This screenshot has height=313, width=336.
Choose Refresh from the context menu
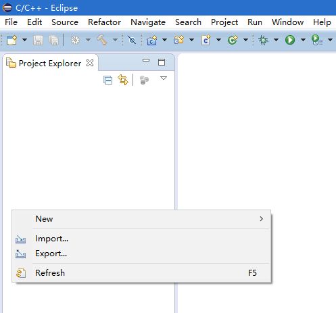click(x=141, y=273)
